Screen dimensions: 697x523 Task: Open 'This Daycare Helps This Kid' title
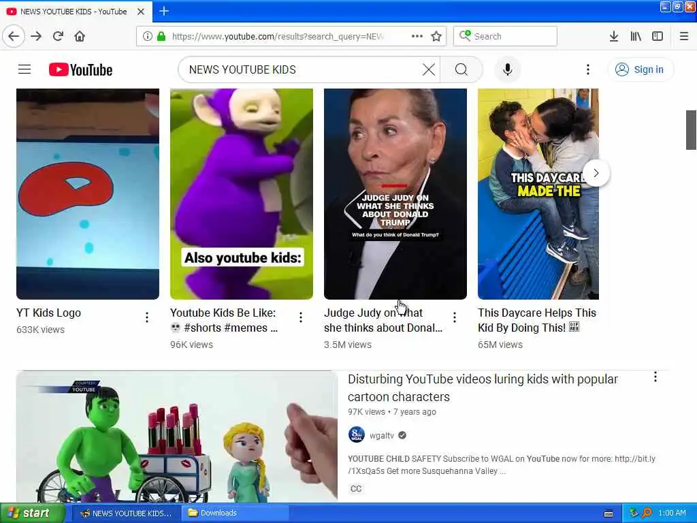(x=537, y=320)
